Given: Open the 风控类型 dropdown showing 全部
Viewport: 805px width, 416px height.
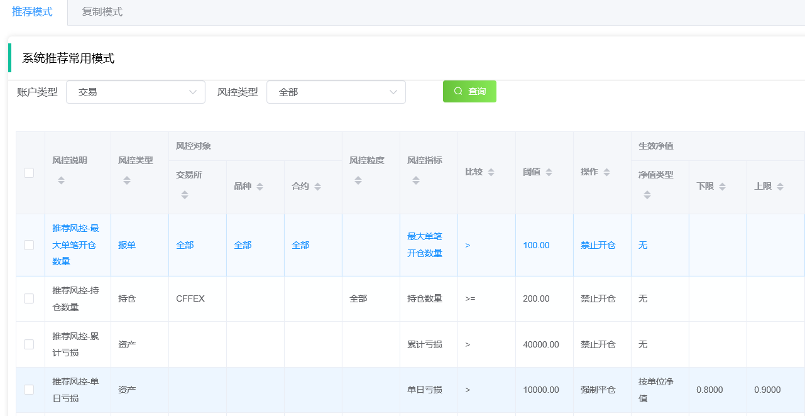Looking at the screenshot, I should click(336, 92).
